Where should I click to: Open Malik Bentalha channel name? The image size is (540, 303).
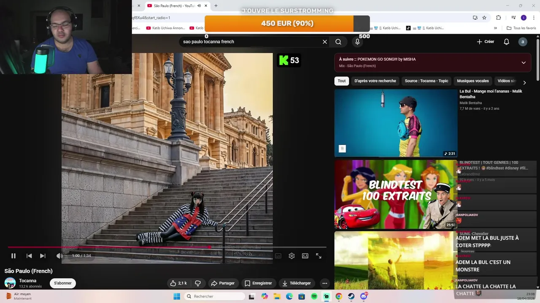470,103
